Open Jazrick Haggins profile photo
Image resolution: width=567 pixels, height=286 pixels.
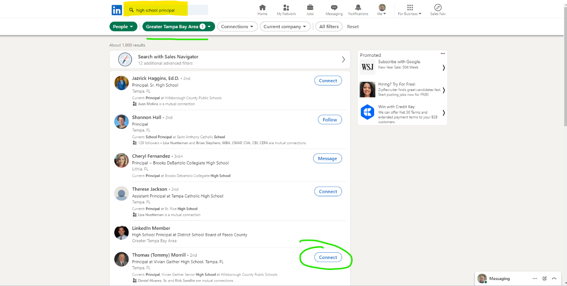coord(121,83)
